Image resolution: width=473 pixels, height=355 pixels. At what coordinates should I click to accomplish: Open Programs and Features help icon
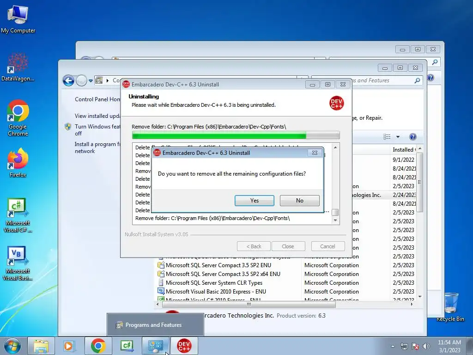(x=412, y=137)
